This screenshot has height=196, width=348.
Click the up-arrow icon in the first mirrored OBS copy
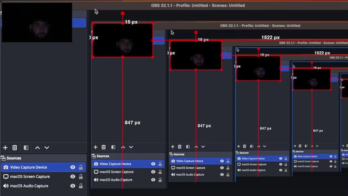tap(123, 147)
